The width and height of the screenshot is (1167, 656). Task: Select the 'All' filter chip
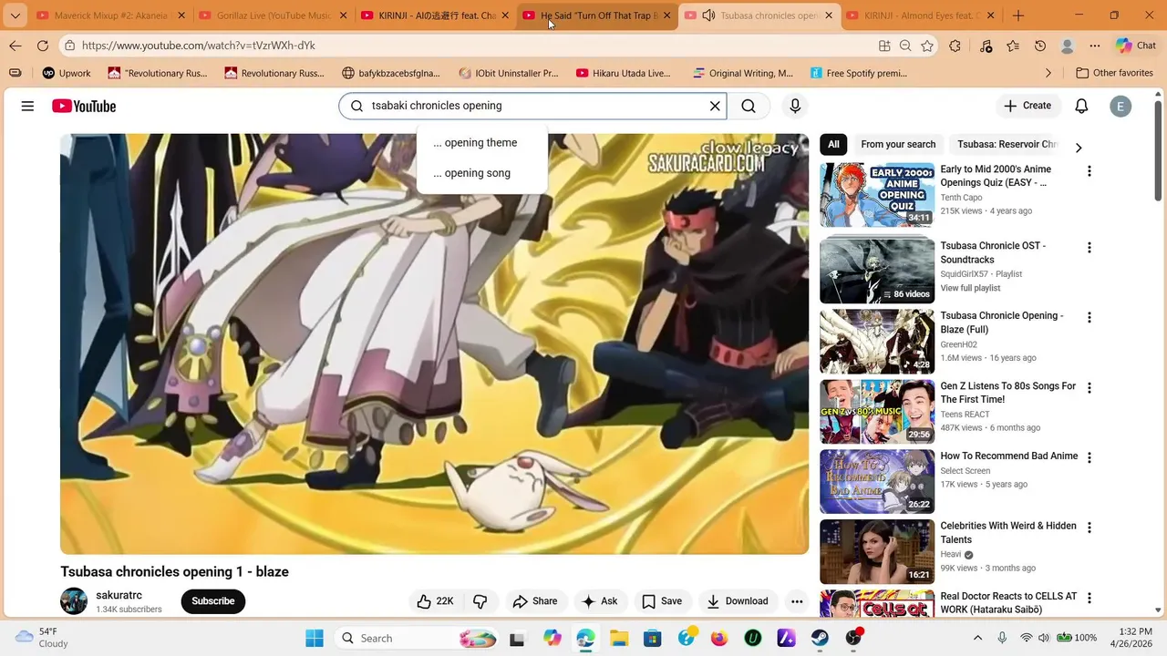coord(833,144)
